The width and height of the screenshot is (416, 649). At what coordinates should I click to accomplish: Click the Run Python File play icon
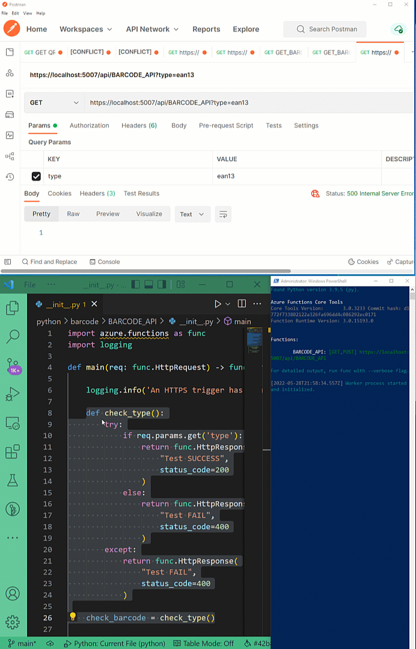click(218, 304)
